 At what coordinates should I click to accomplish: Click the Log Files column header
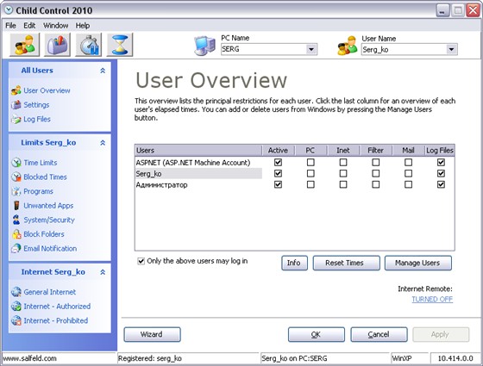click(440, 151)
